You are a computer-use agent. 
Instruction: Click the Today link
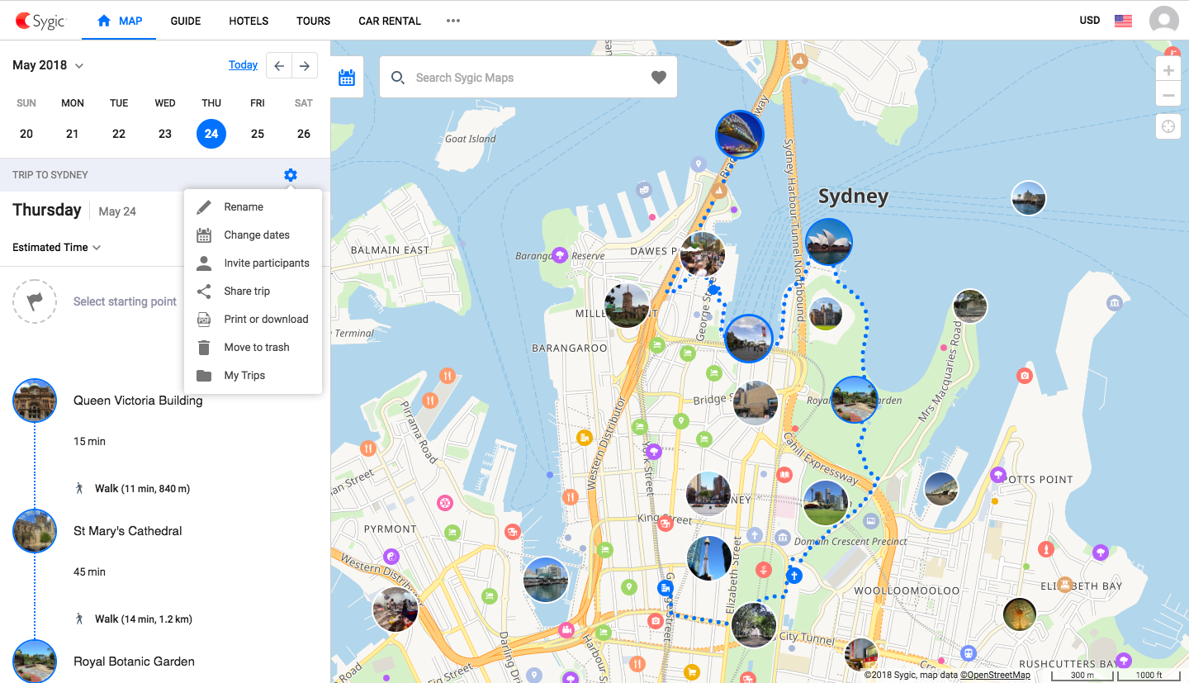tap(243, 65)
